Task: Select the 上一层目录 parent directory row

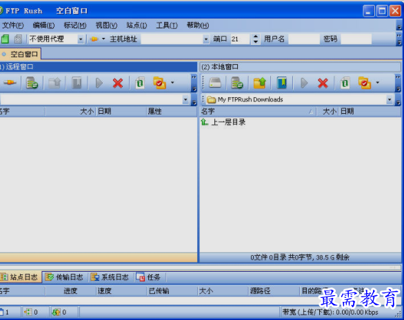Action: (x=223, y=122)
